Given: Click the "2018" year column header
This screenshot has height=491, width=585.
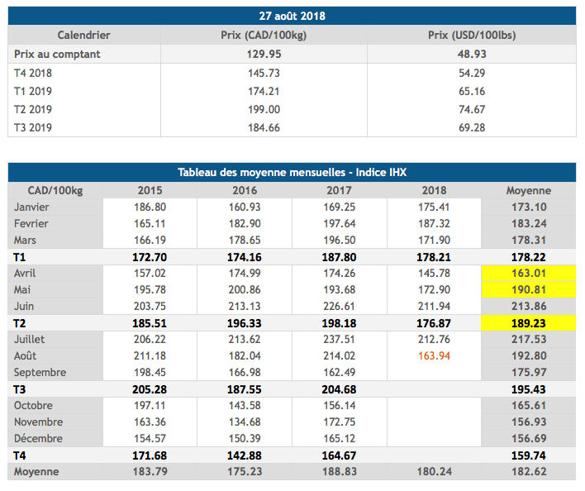Looking at the screenshot, I should click(x=434, y=190).
